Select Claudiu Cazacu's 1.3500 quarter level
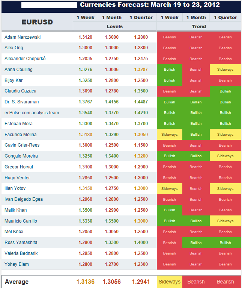The image size is (242, 288). 141,91
